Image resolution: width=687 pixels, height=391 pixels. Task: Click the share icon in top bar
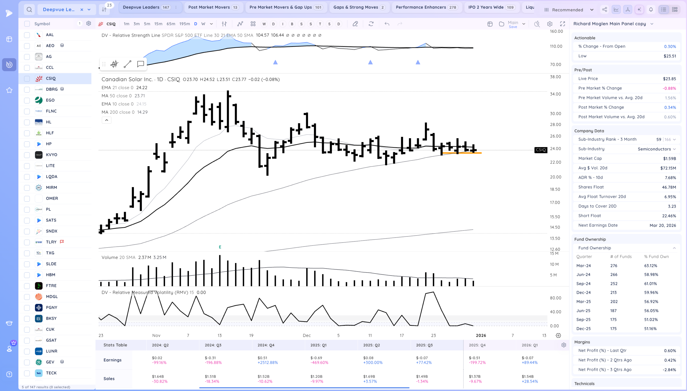[604, 10]
